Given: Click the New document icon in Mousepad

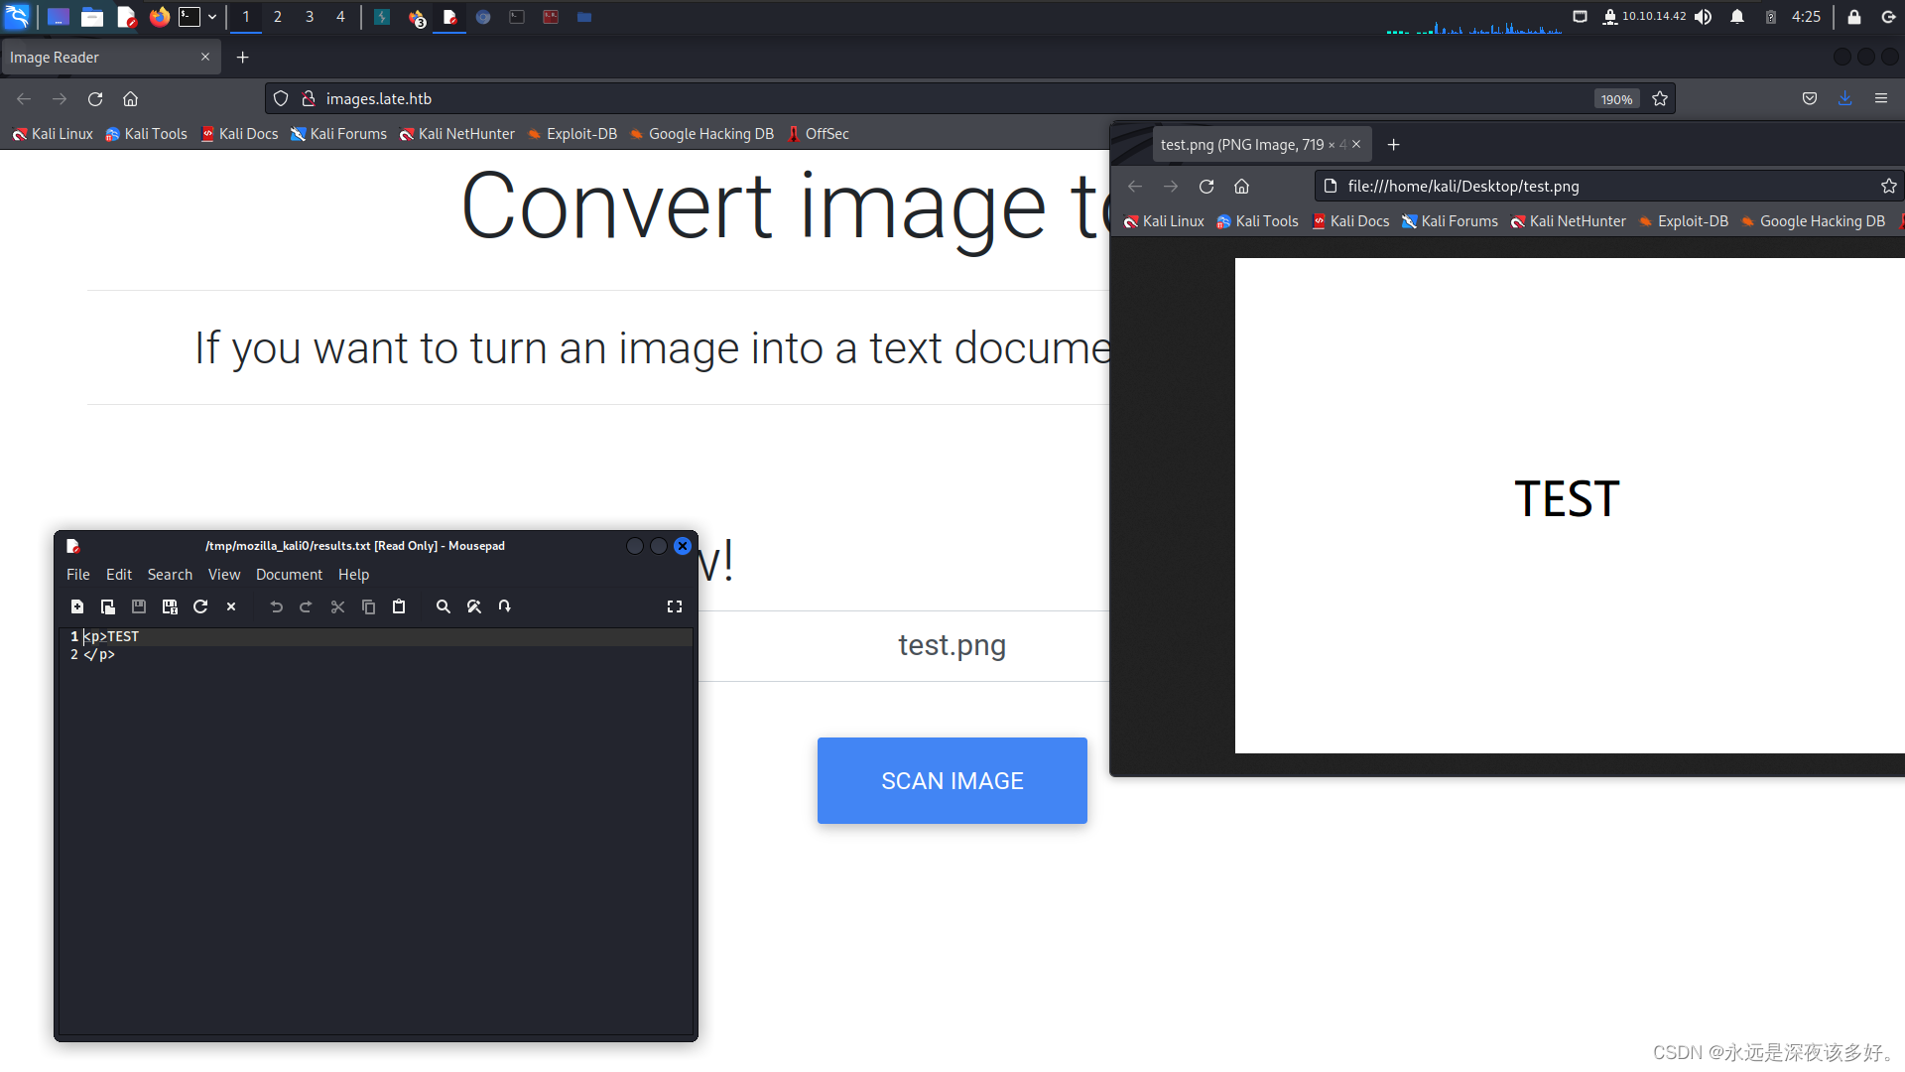Looking at the screenshot, I should [77, 606].
